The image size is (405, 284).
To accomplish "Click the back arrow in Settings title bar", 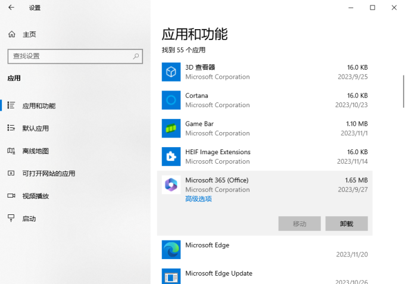I will (11, 8).
